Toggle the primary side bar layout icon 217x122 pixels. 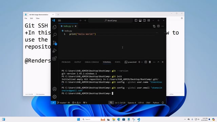[136, 20]
